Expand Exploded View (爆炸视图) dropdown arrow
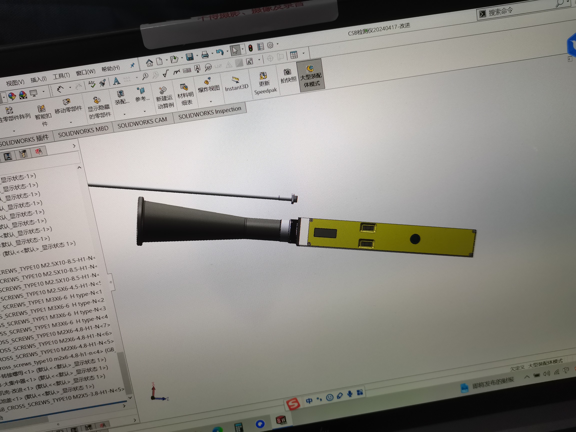Image resolution: width=576 pixels, height=432 pixels. [x=211, y=101]
